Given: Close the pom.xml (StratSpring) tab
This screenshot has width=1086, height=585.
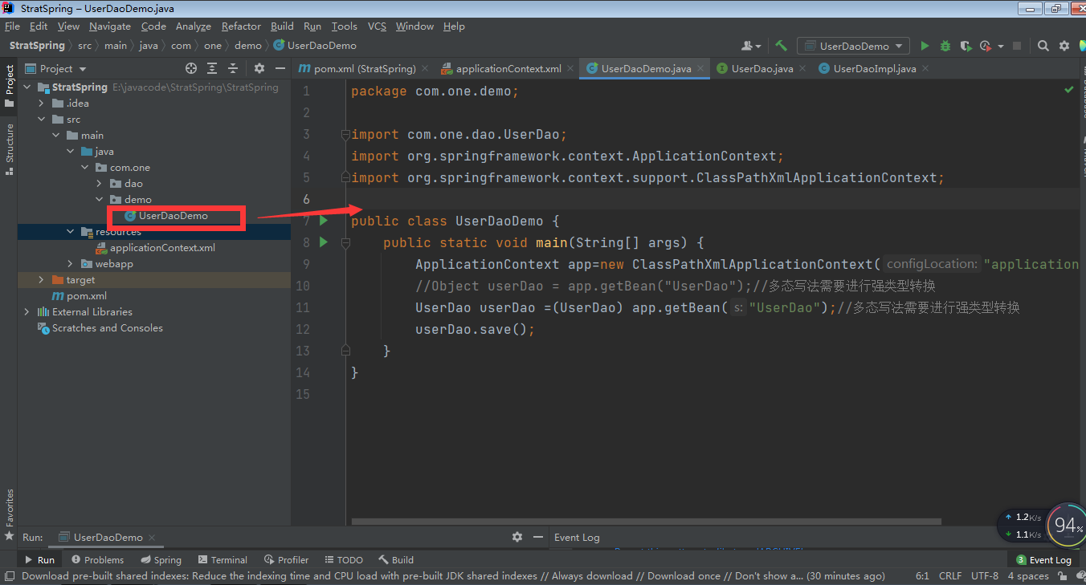Looking at the screenshot, I should [x=426, y=68].
